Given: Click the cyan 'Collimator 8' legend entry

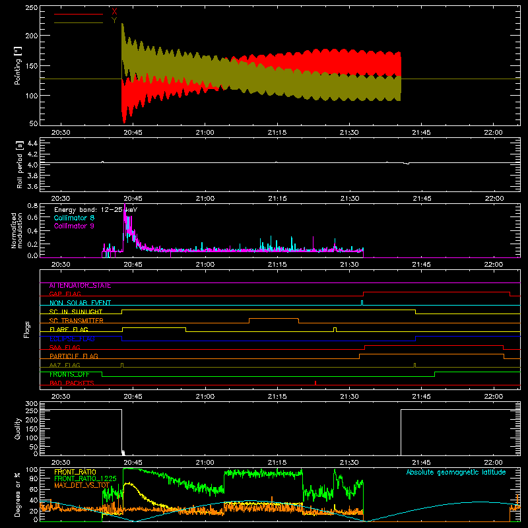Looking at the screenshot, I should point(74,218).
